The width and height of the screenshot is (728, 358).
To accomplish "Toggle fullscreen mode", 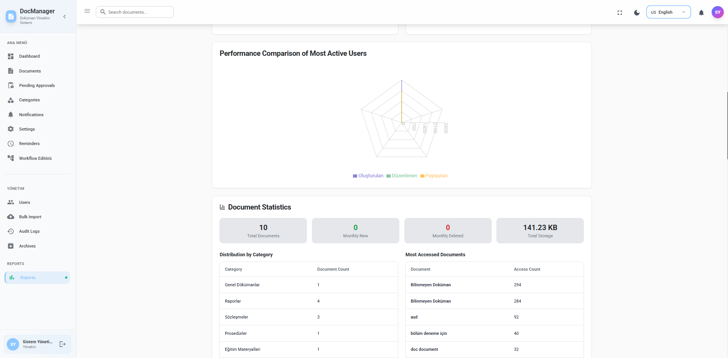I will click(620, 13).
